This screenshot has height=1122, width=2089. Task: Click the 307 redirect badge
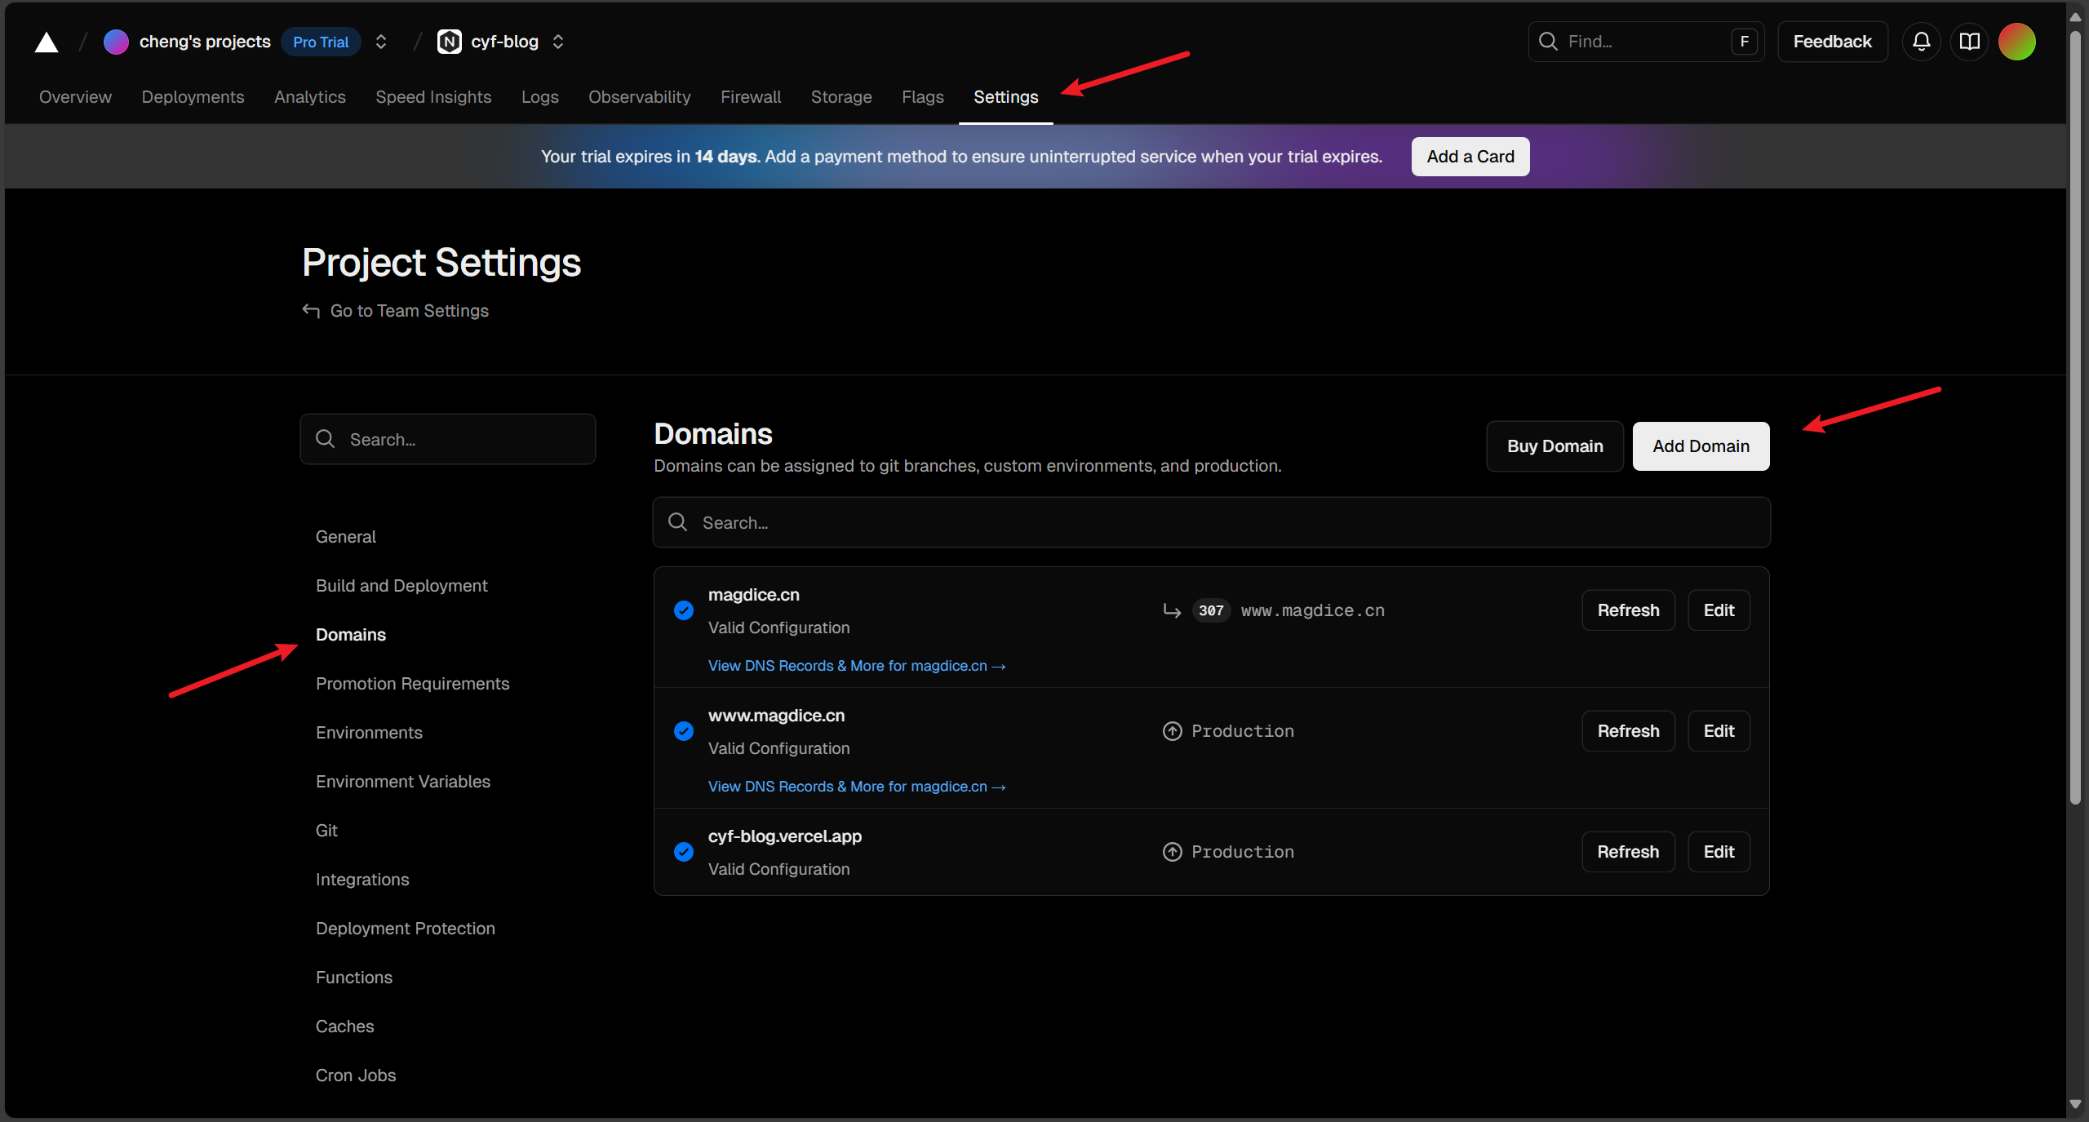tap(1211, 610)
